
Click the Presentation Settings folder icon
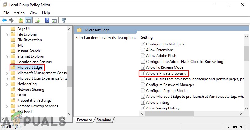(13, 101)
